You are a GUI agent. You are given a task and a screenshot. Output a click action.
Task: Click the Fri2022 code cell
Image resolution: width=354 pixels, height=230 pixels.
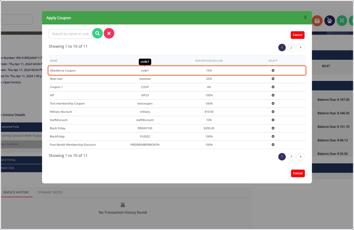click(x=145, y=137)
